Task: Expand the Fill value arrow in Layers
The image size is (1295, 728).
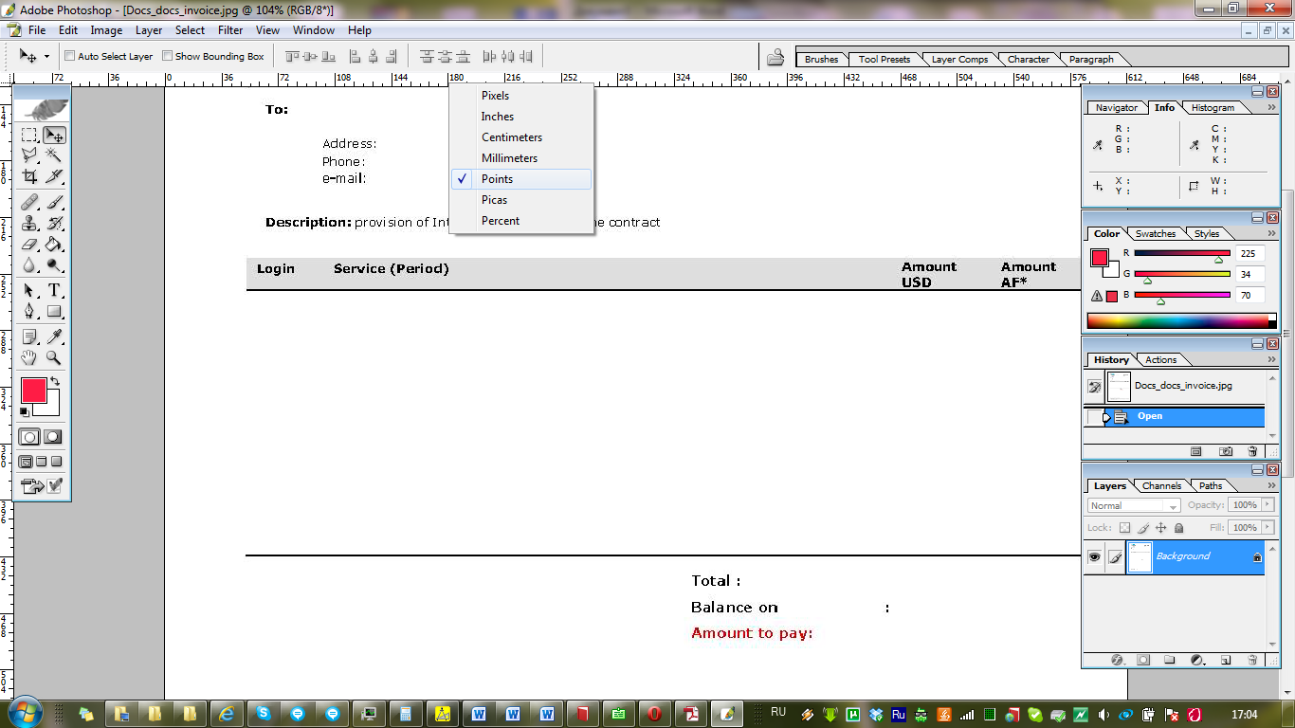Action: tap(1268, 527)
